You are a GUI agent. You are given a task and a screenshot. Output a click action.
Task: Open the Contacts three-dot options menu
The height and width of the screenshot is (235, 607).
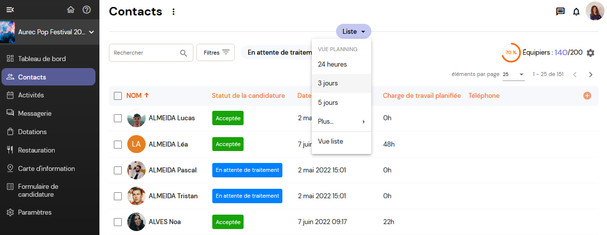173,11
